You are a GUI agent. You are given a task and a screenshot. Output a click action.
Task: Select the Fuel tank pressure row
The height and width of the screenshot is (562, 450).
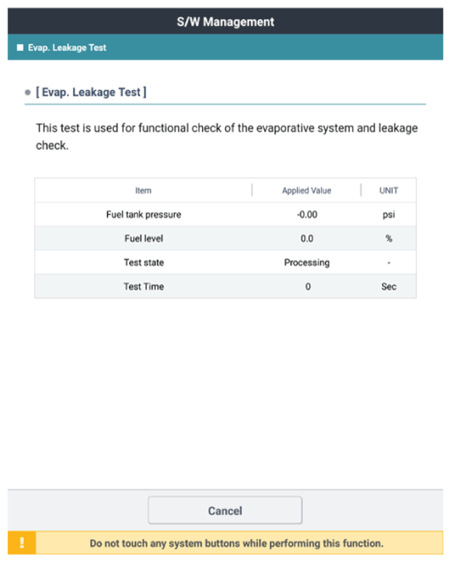point(225,214)
